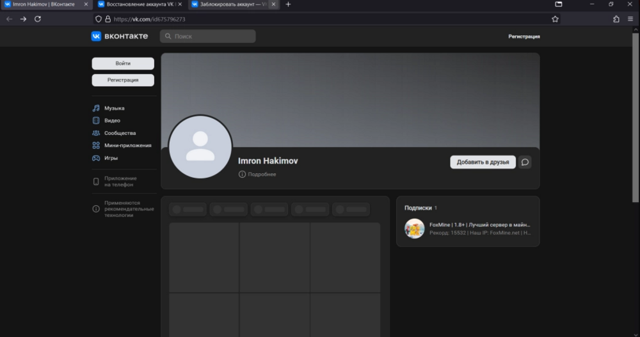The height and width of the screenshot is (337, 640).
Task: Click Добавить в друзья button
Action: pyautogui.click(x=483, y=162)
